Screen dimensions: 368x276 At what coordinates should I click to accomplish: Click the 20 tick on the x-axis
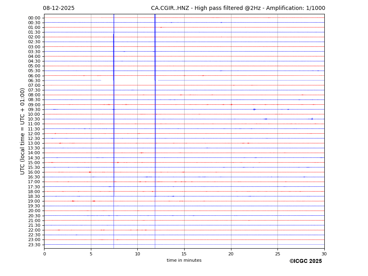tap(231, 254)
